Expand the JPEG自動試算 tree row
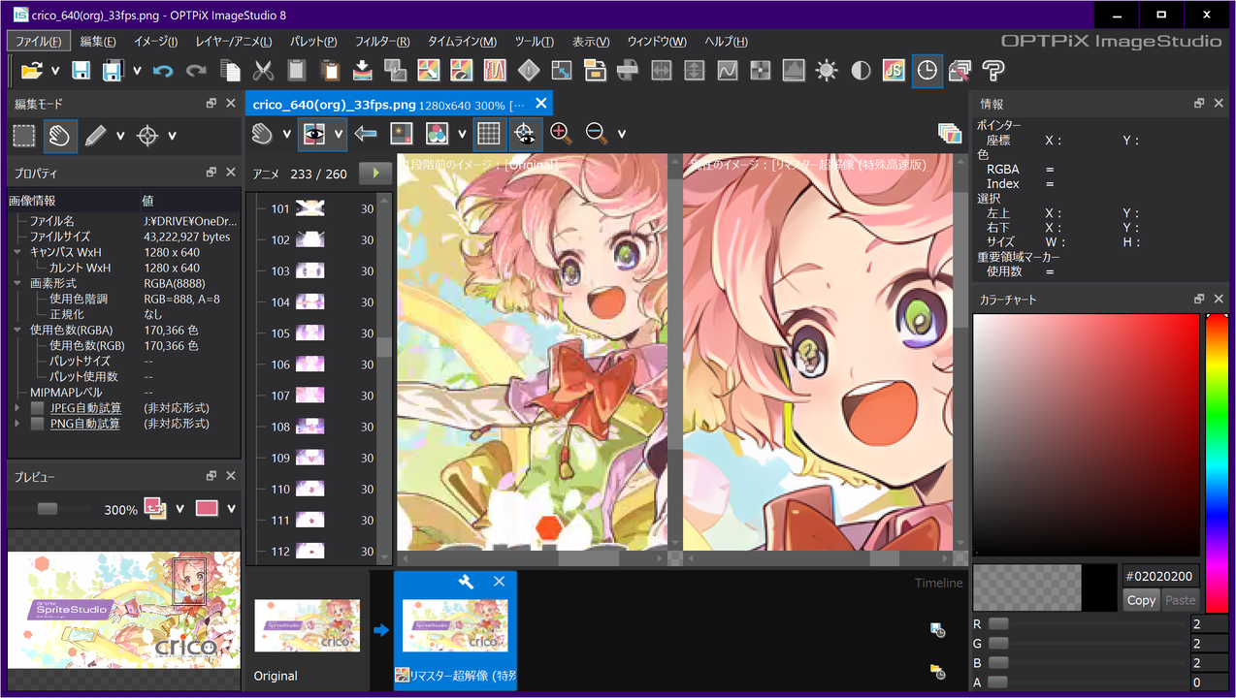This screenshot has height=698, width=1236. click(x=16, y=408)
